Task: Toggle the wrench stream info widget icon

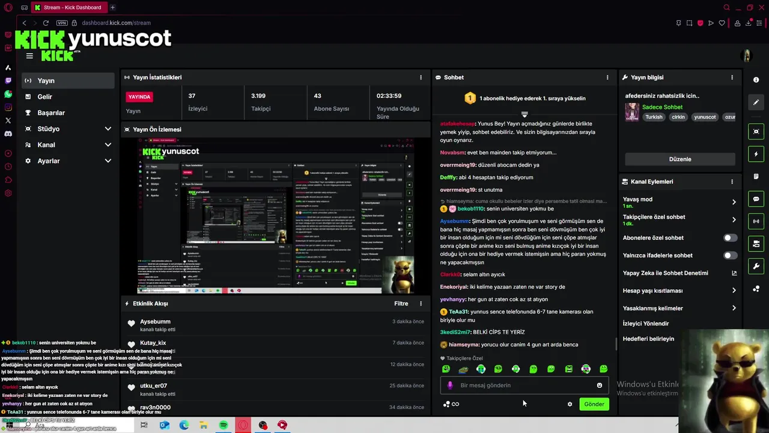Action: tap(756, 266)
